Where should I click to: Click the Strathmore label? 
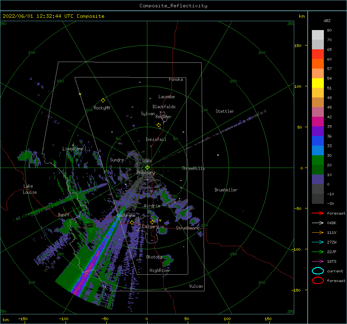(x=187, y=228)
